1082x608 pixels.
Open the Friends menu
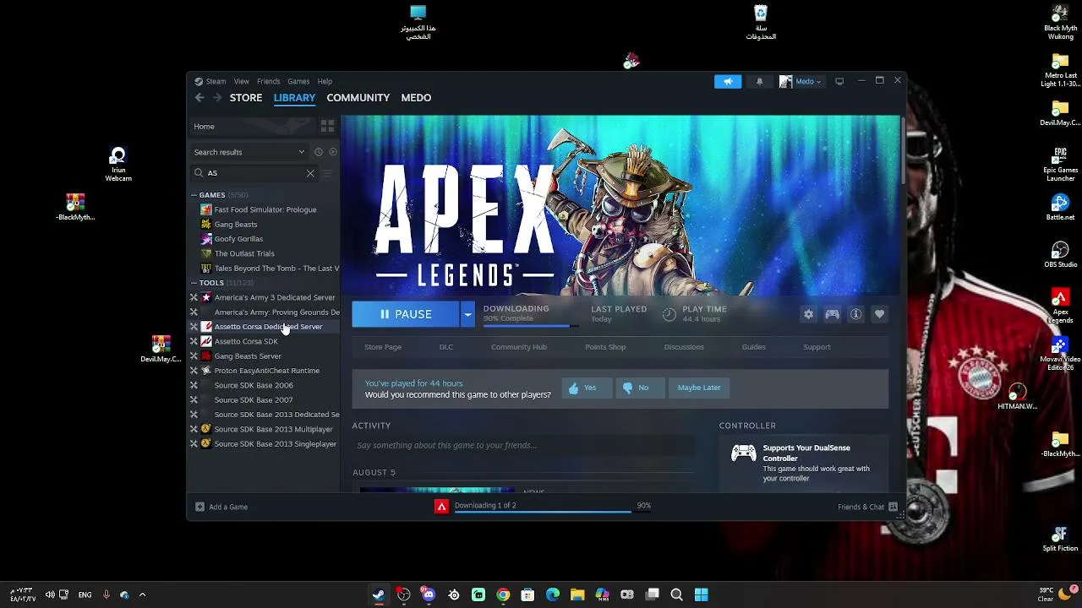tap(268, 81)
